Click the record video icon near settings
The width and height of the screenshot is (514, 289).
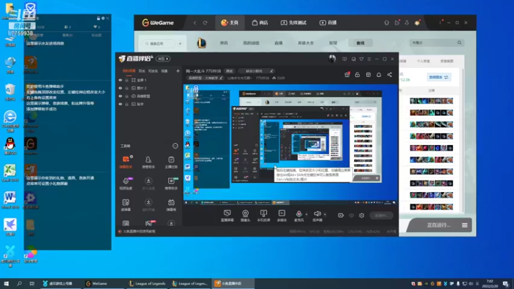[x=341, y=215]
